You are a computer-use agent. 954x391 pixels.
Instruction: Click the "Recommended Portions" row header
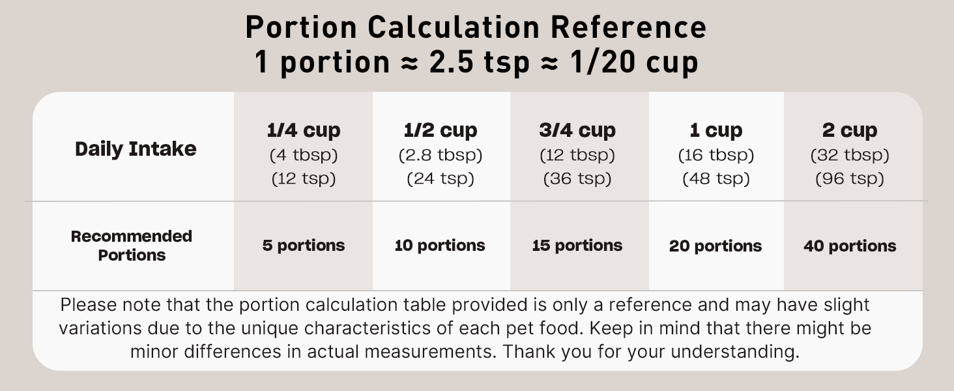(x=132, y=246)
